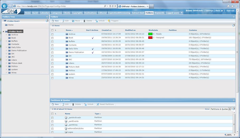
Task: Collapse the Folders Tree panel header
Action: pos(47,17)
